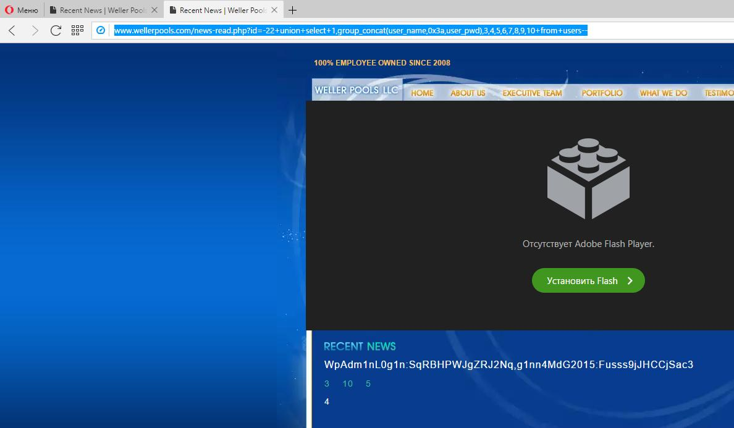
Task: Click the number 3 link
Action: 327,384
